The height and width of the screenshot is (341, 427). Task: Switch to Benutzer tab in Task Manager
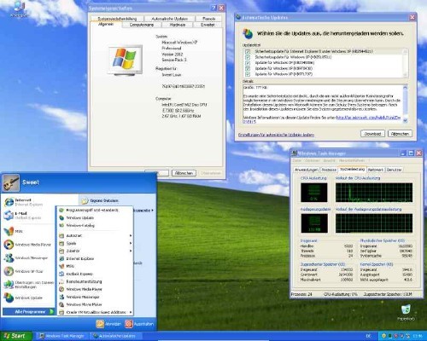pos(395,170)
